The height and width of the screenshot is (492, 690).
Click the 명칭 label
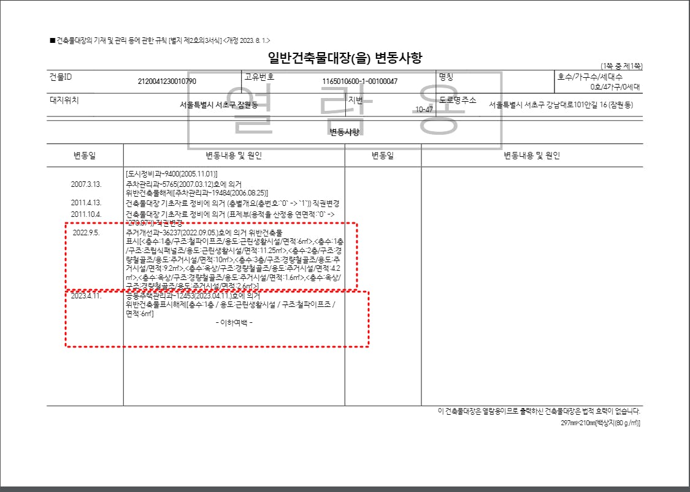click(x=446, y=77)
